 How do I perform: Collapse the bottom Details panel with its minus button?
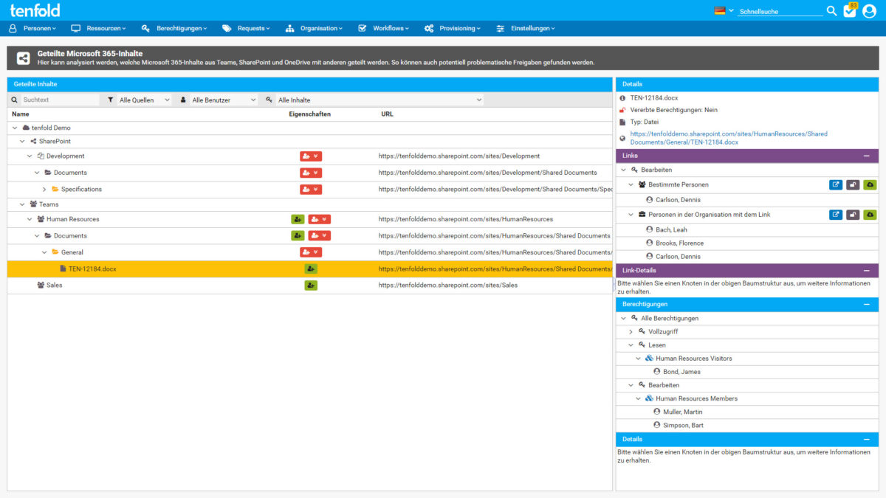pos(866,439)
